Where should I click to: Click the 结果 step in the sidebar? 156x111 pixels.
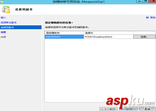(x=3, y=37)
